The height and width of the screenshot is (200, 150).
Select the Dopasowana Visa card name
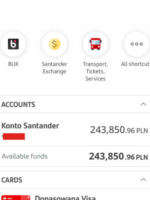[65, 198]
